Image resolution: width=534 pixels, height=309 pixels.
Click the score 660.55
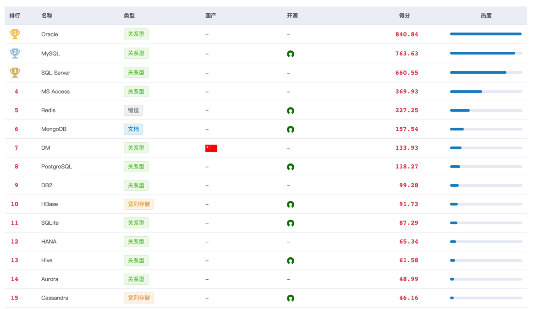407,73
